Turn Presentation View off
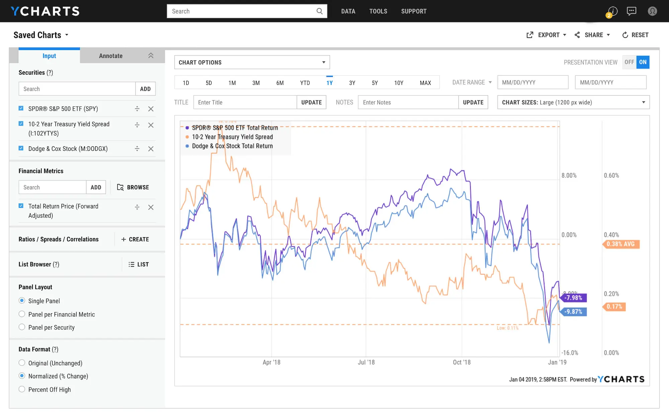The height and width of the screenshot is (416, 669). point(629,62)
